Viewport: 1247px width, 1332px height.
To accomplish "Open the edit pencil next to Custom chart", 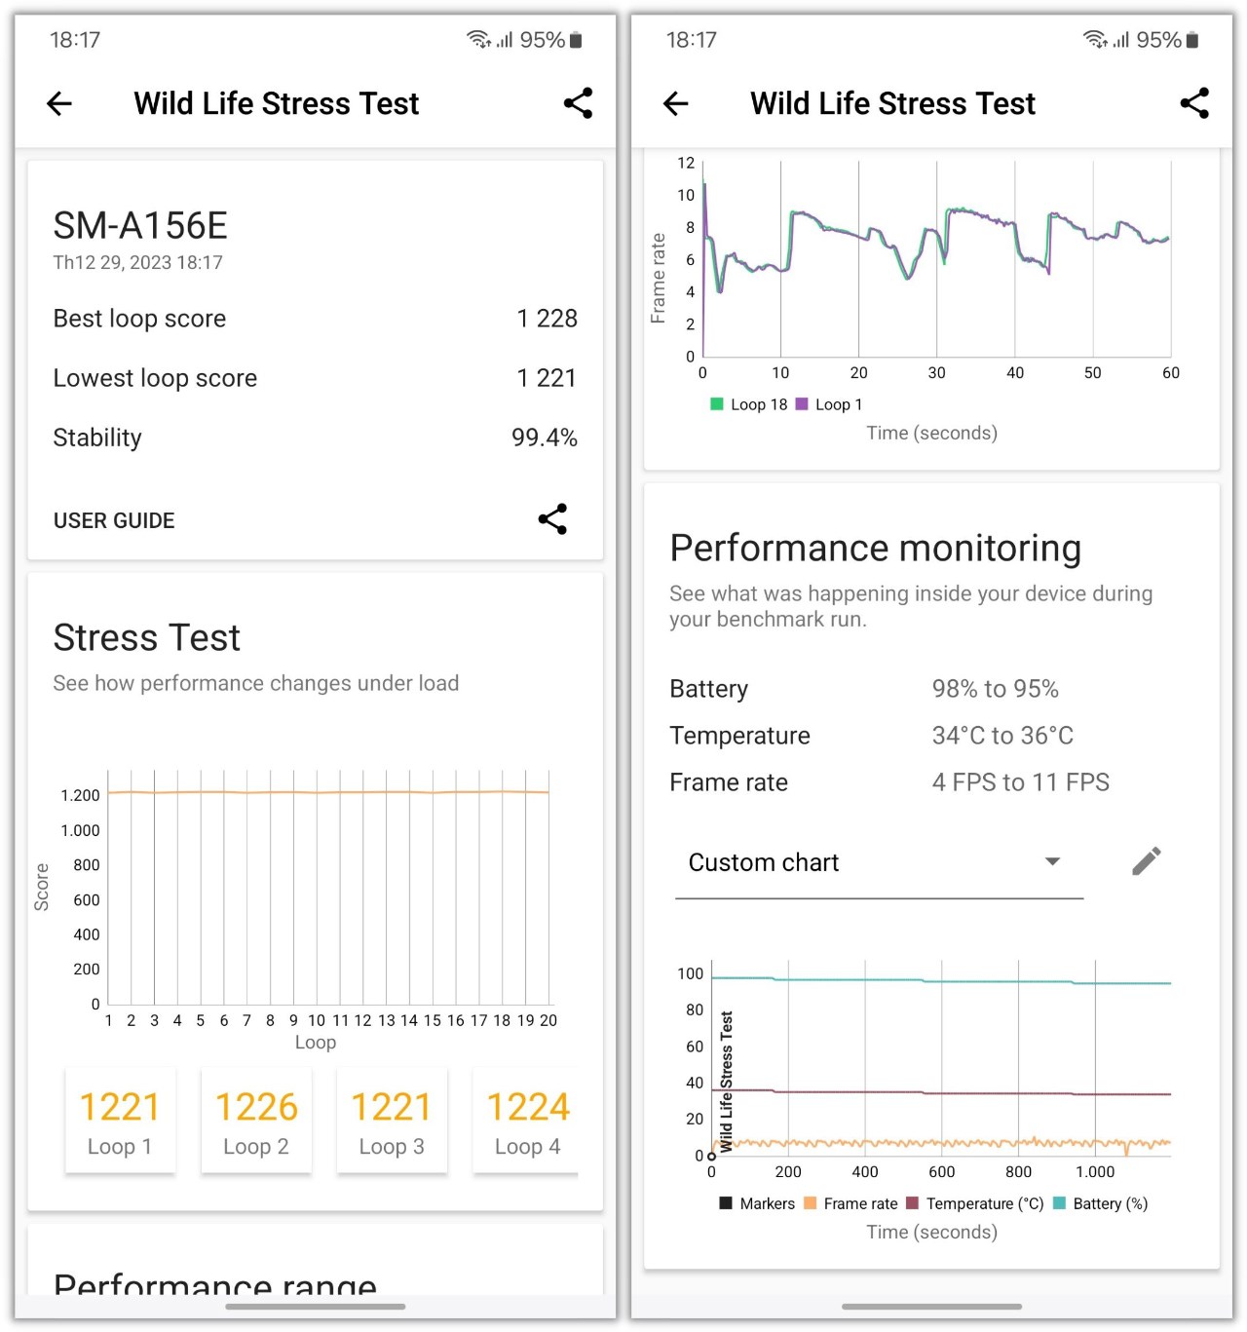I will 1146,860.
